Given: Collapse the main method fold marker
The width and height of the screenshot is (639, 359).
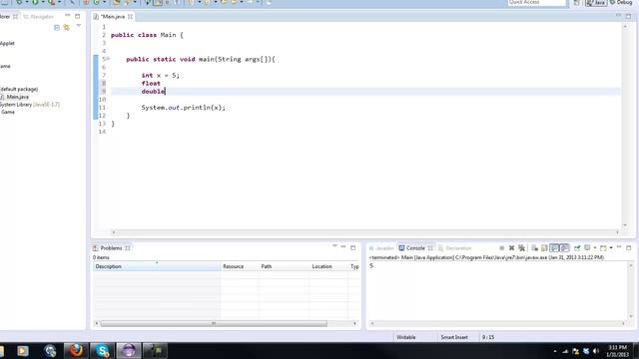Looking at the screenshot, I should coord(108,59).
